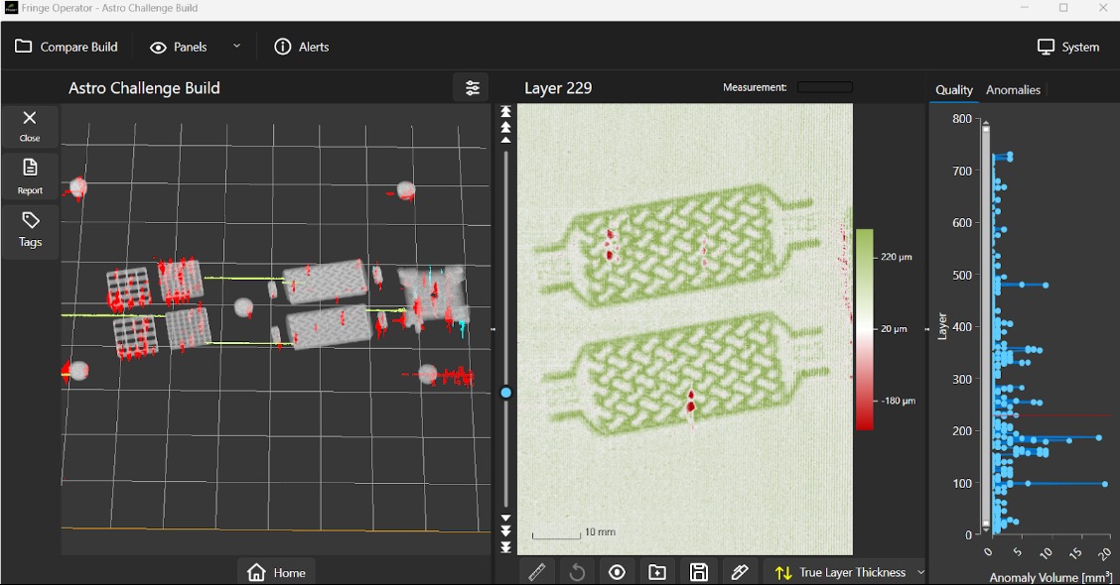This screenshot has height=585, width=1120.
Task: Save layer image with floppy disk icon
Action: (x=699, y=572)
